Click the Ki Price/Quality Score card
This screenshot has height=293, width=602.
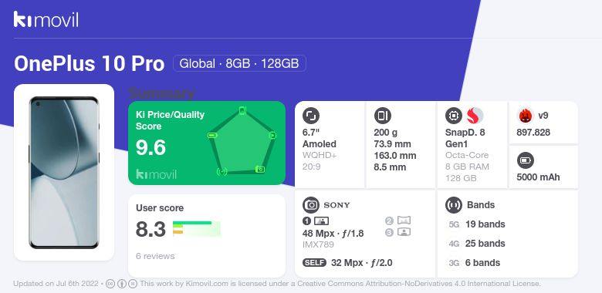tap(207, 143)
